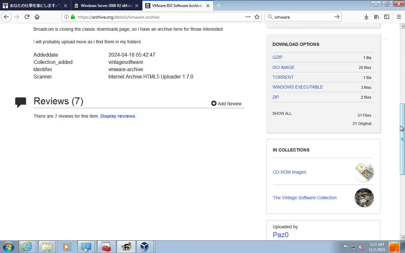Viewport: 405px width, 253px height.
Task: Open uploader Paz0 profile
Action: click(x=281, y=235)
